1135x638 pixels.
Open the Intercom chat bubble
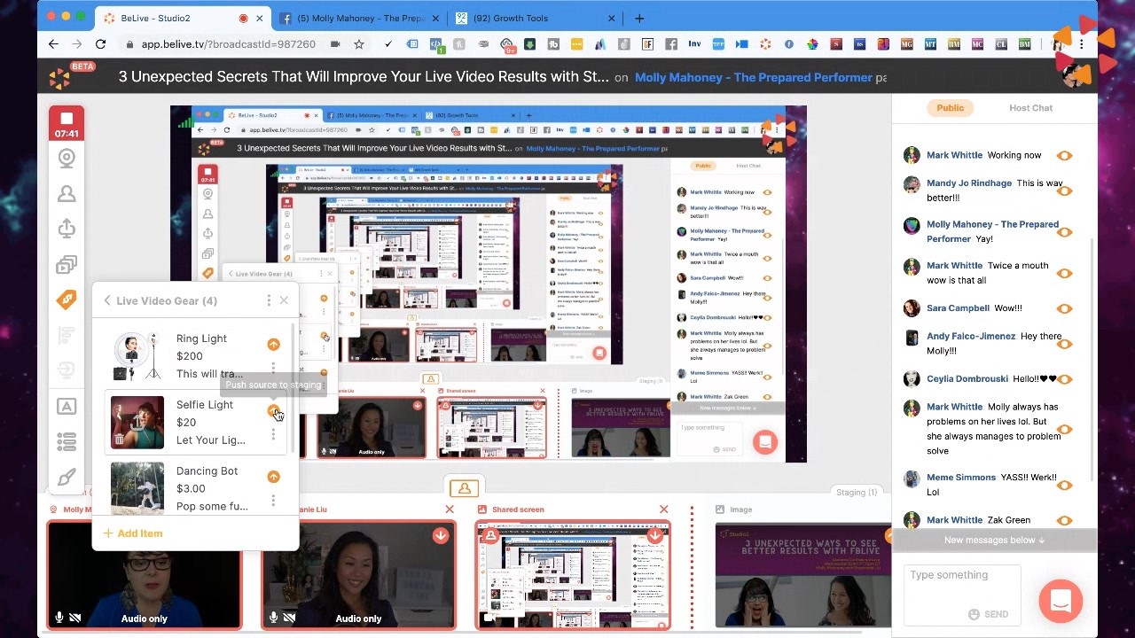click(1061, 601)
